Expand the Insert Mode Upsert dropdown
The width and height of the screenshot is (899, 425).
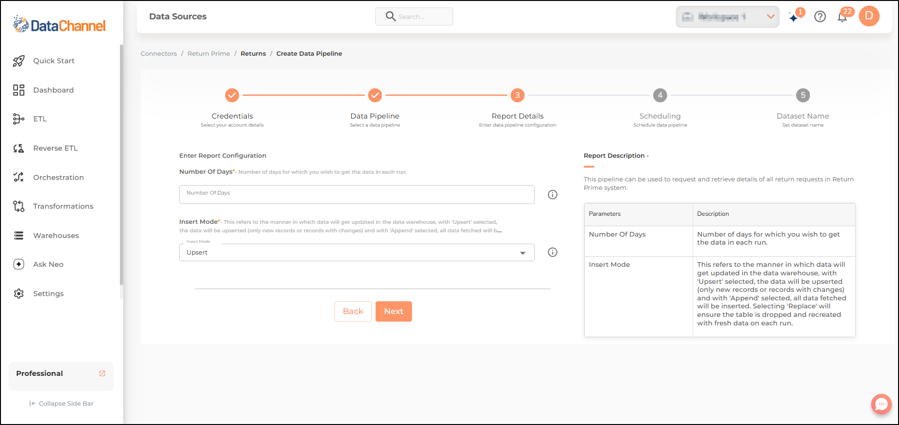coord(357,253)
